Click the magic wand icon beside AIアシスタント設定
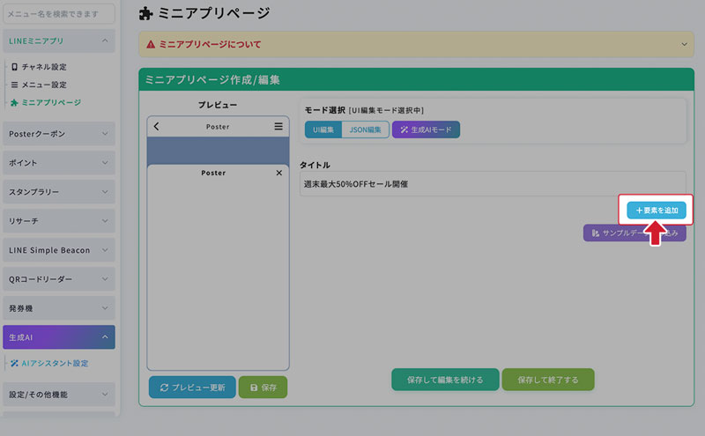The image size is (705, 436). coord(14,363)
